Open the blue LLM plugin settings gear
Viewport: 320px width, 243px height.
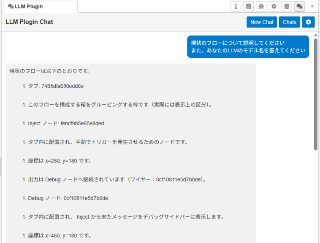click(x=308, y=22)
